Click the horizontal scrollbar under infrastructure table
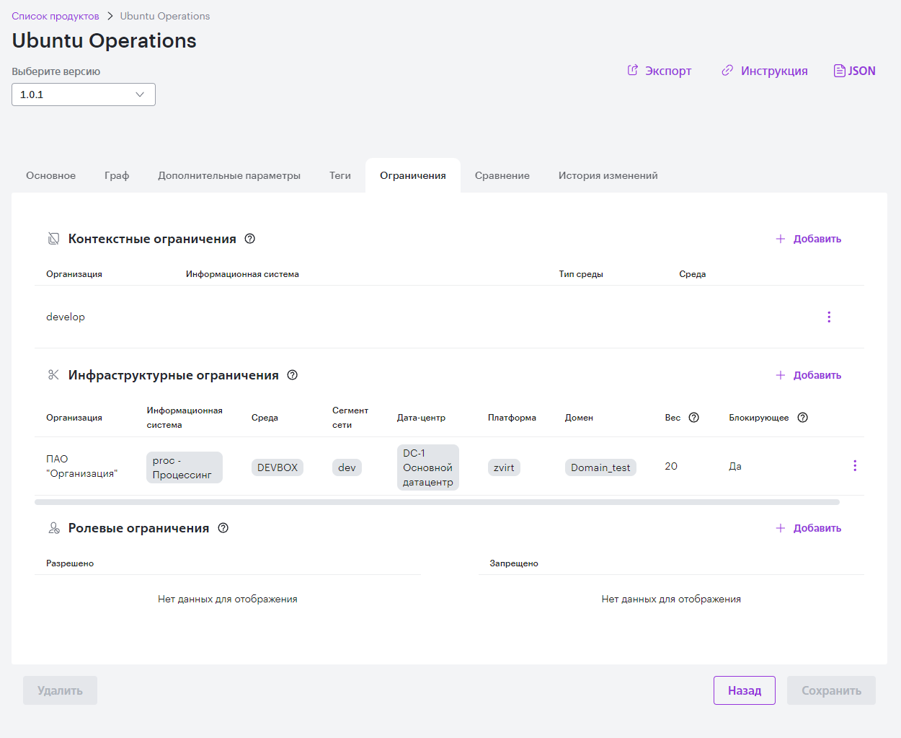The height and width of the screenshot is (738, 901). [437, 502]
